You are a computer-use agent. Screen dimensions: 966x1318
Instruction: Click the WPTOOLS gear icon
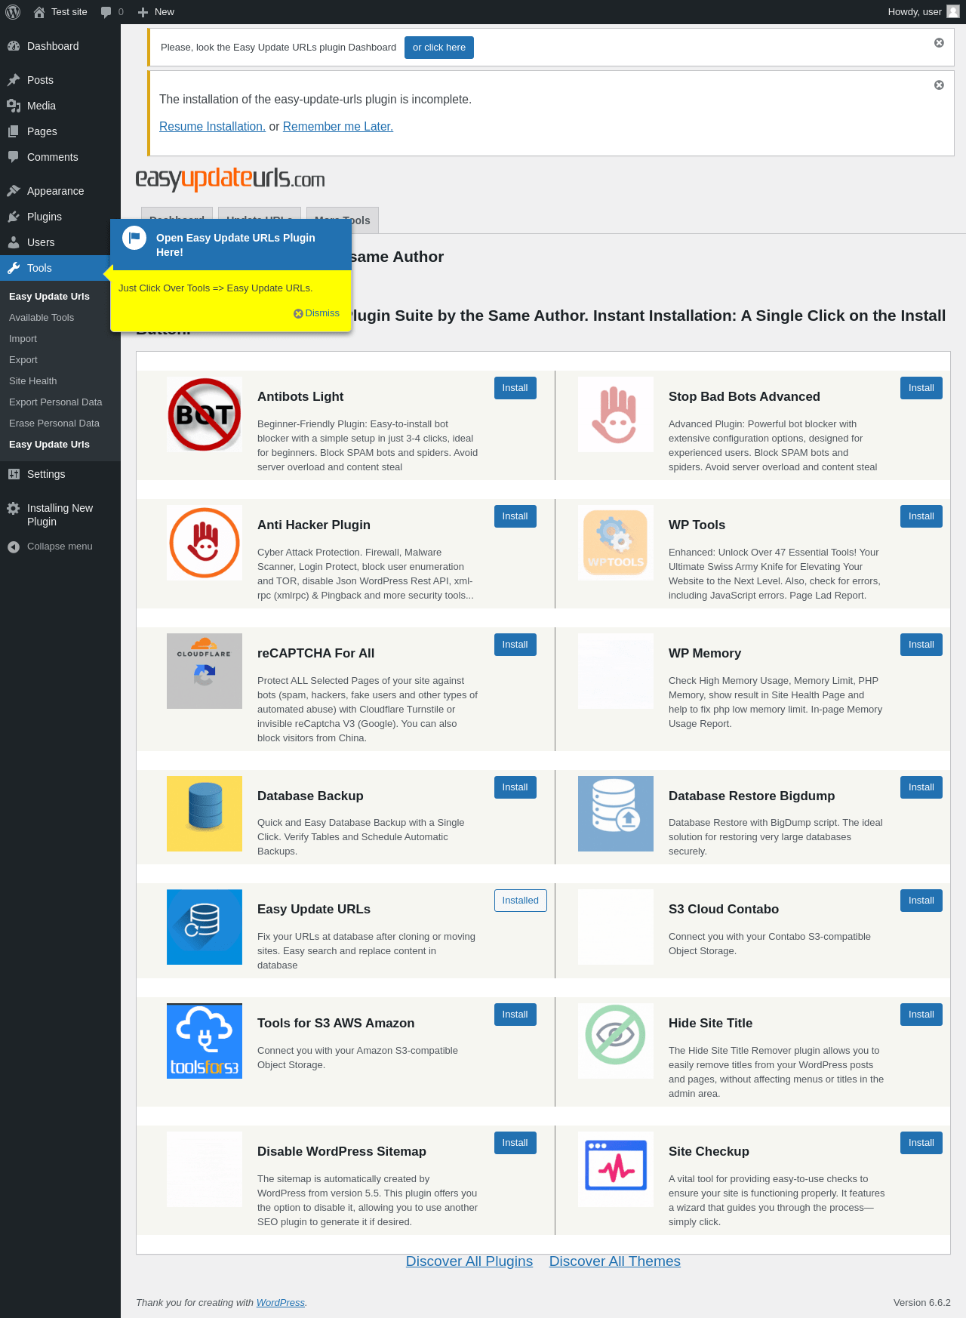(616, 543)
